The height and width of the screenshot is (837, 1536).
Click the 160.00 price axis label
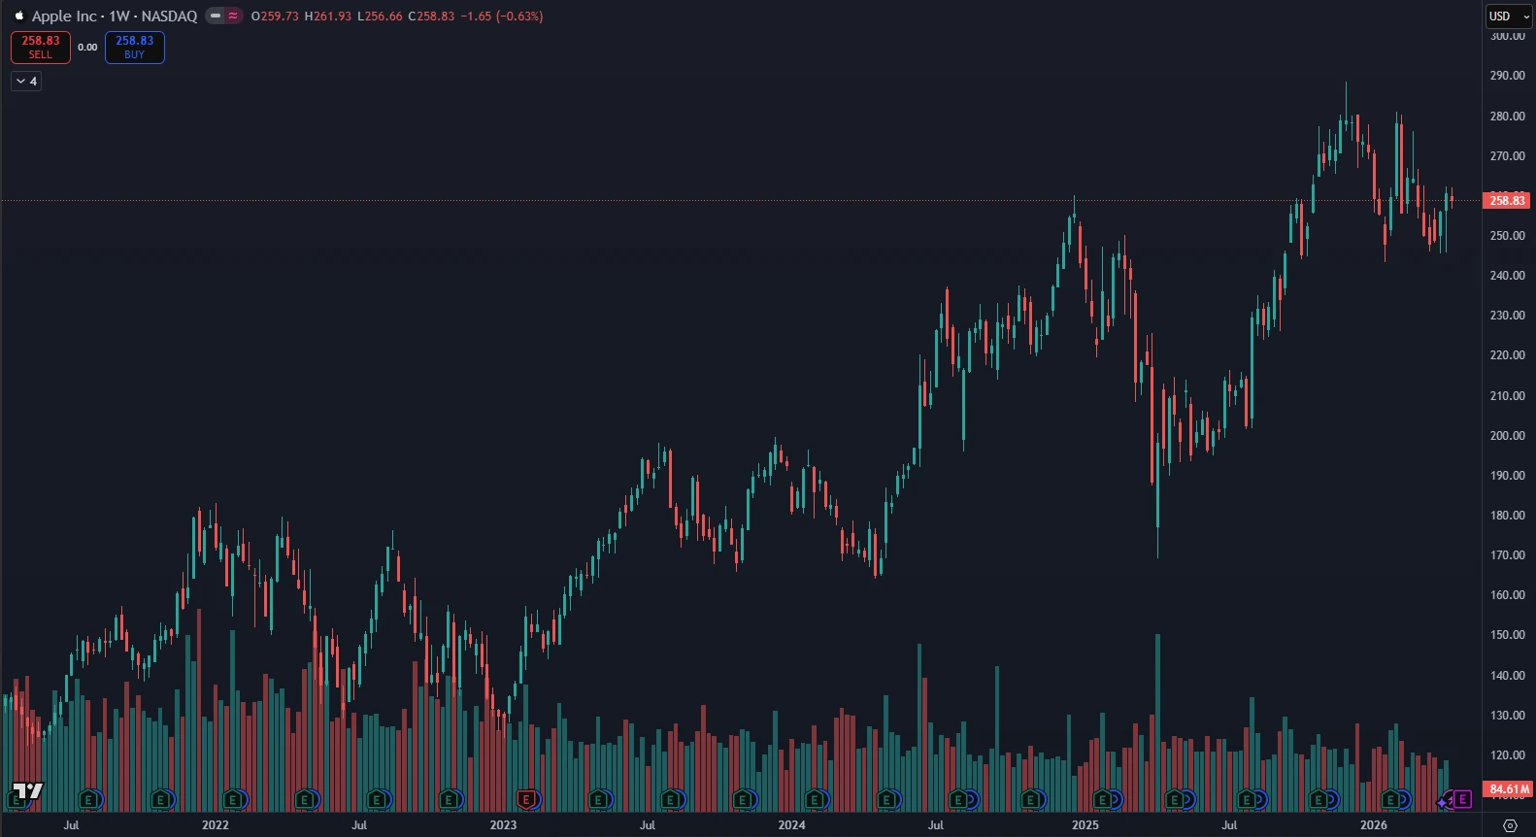1508,595
